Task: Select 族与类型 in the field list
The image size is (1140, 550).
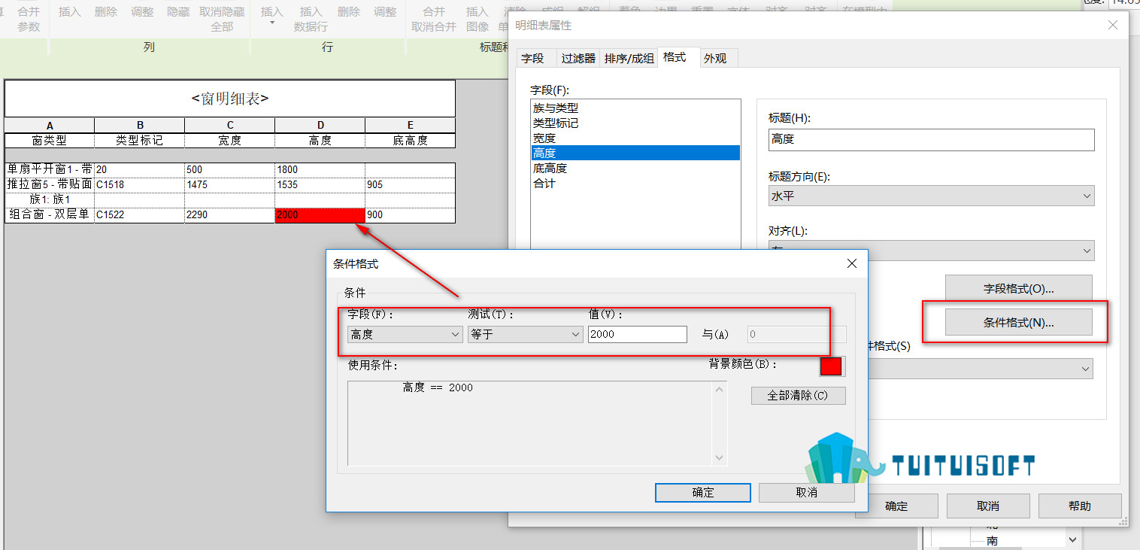Action: coord(635,108)
